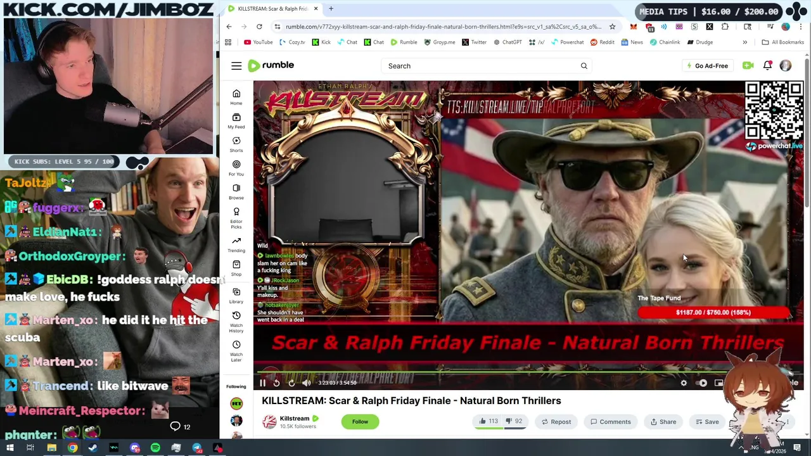
Task: Reload the browser page
Action: (x=259, y=27)
